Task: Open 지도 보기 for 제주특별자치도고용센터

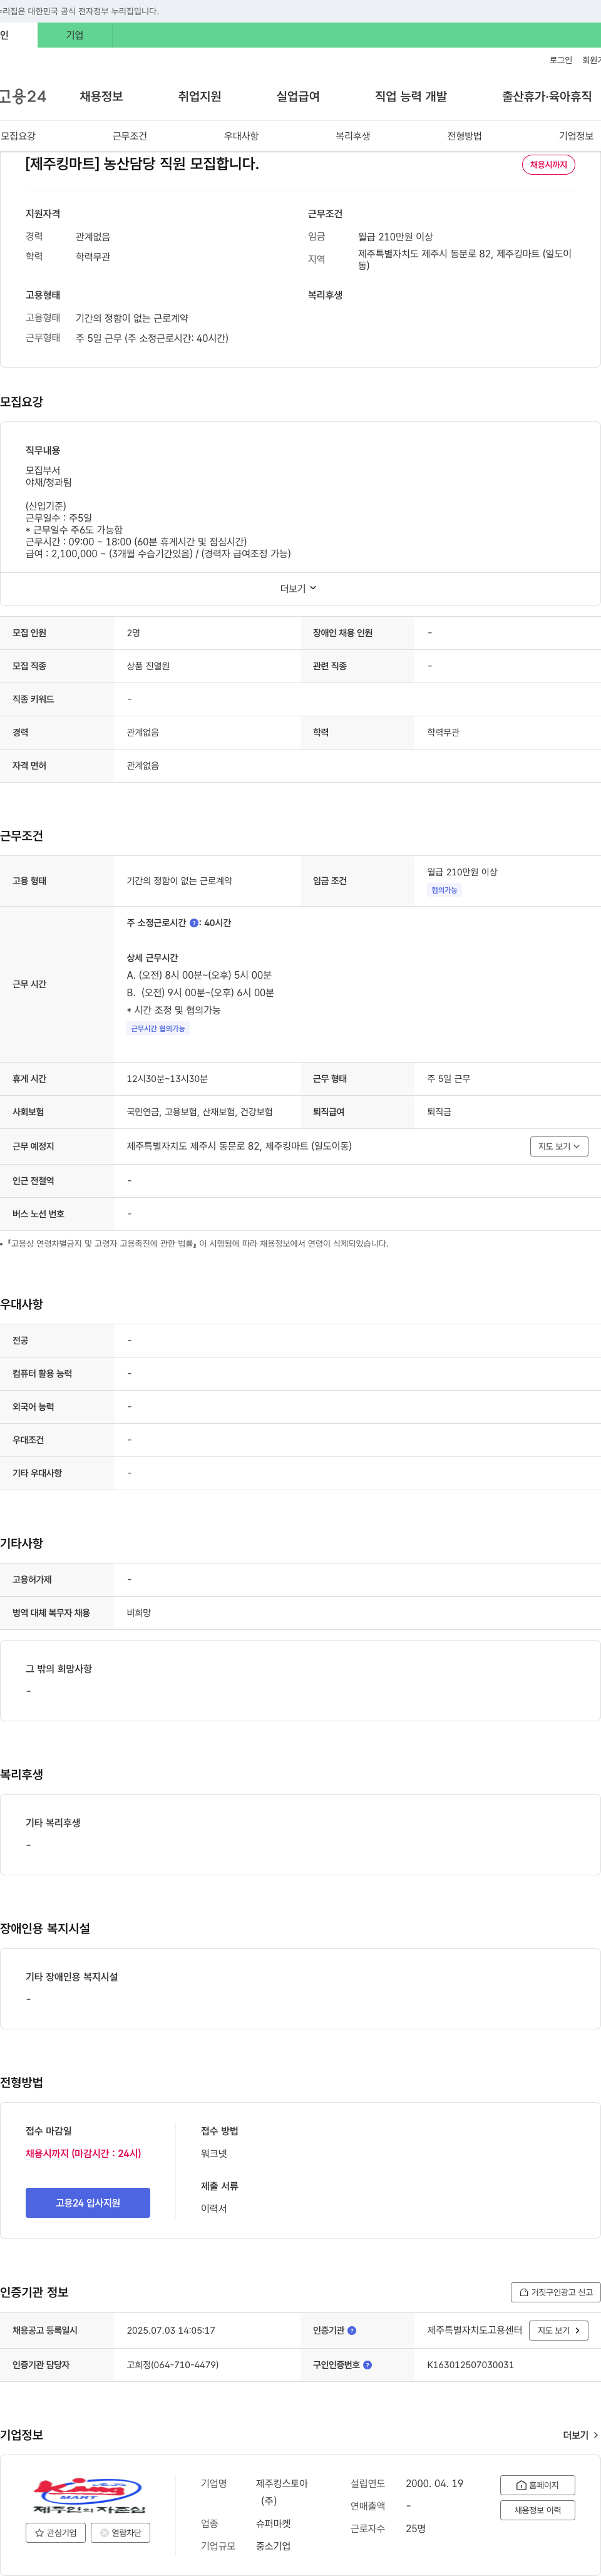Action: pos(558,2330)
